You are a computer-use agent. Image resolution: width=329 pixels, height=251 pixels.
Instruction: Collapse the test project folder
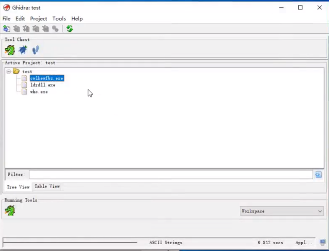[8, 71]
